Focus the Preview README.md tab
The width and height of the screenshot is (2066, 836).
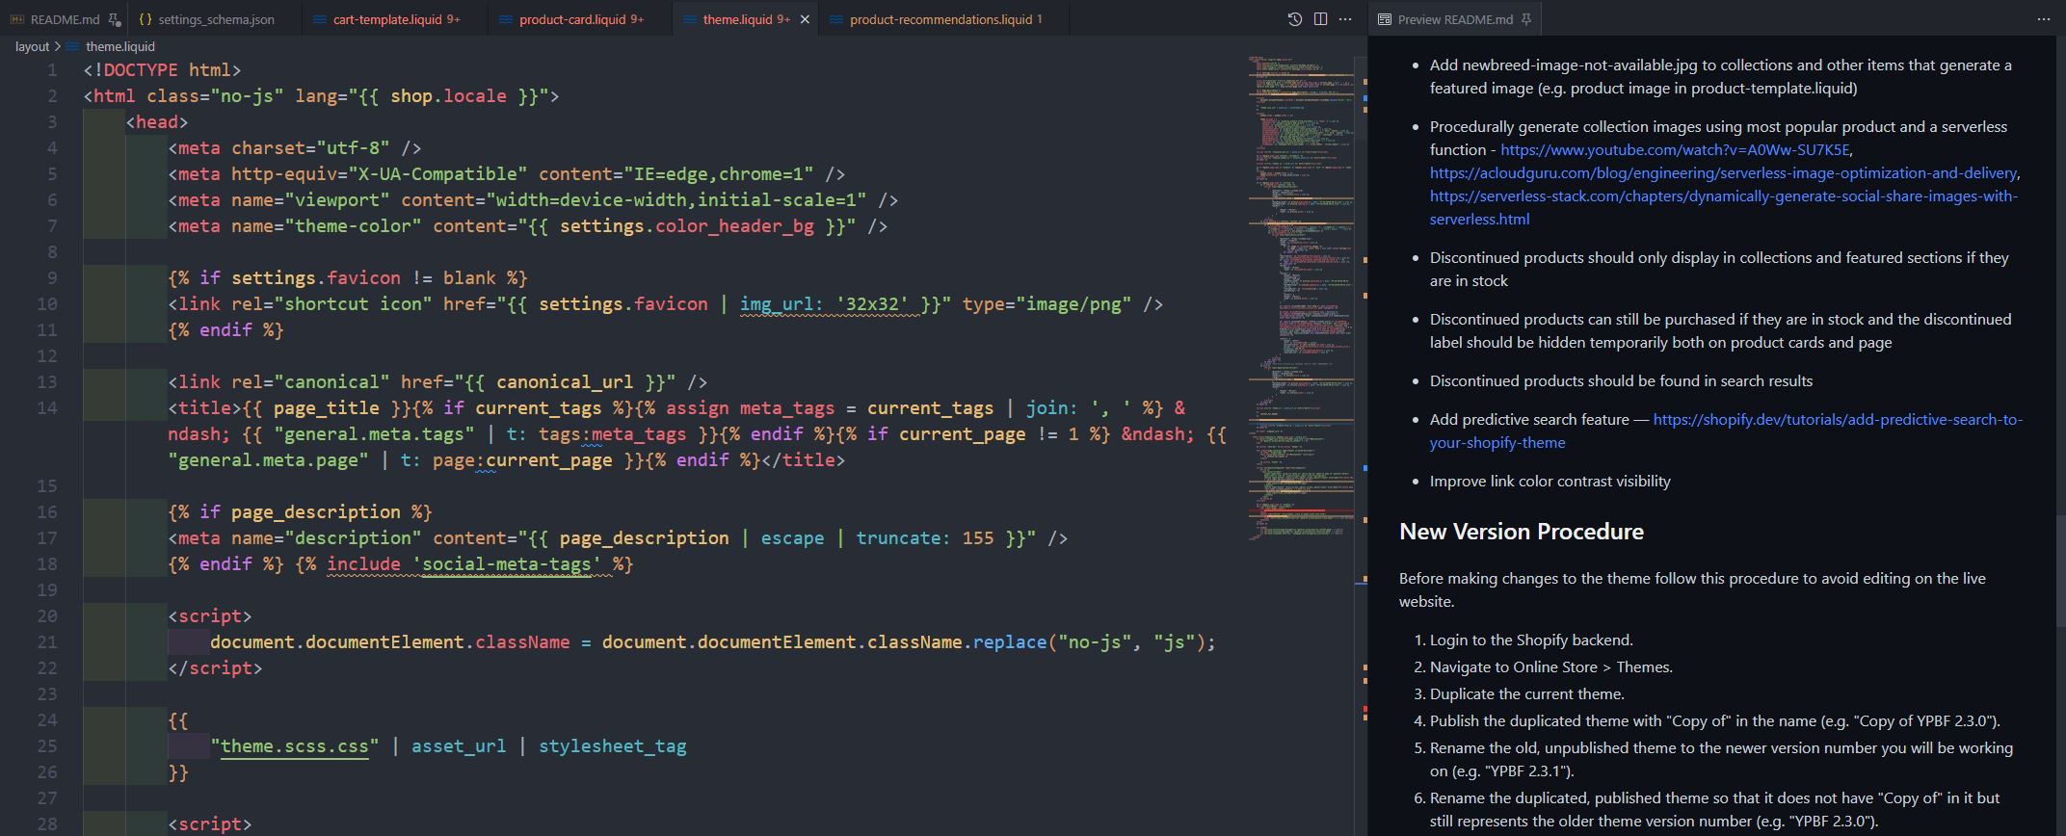click(x=1455, y=19)
